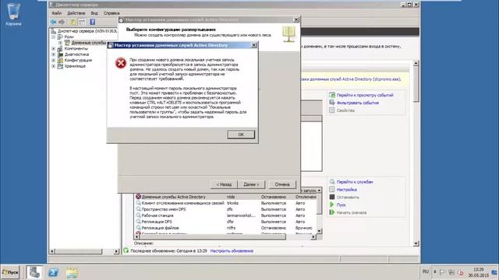Open the Корзина recycle bin on desktop
The image size is (499, 280).
13,14
